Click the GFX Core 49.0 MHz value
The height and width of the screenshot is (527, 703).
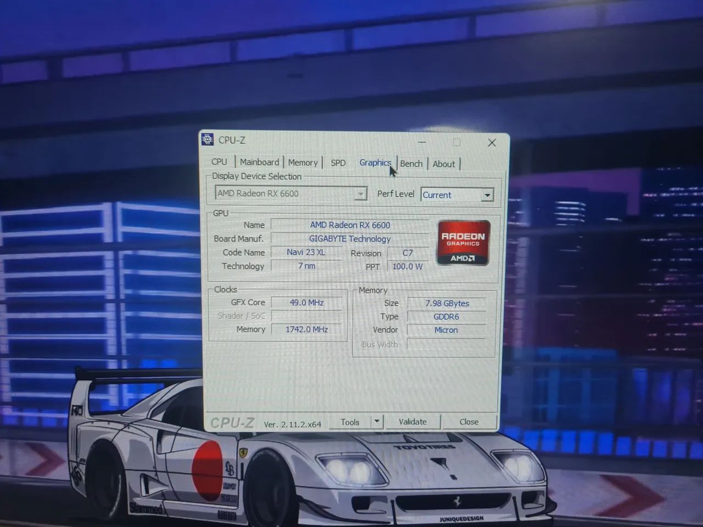pyautogui.click(x=306, y=302)
